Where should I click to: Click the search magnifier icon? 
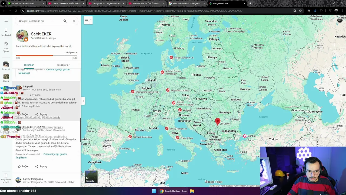coord(65,21)
